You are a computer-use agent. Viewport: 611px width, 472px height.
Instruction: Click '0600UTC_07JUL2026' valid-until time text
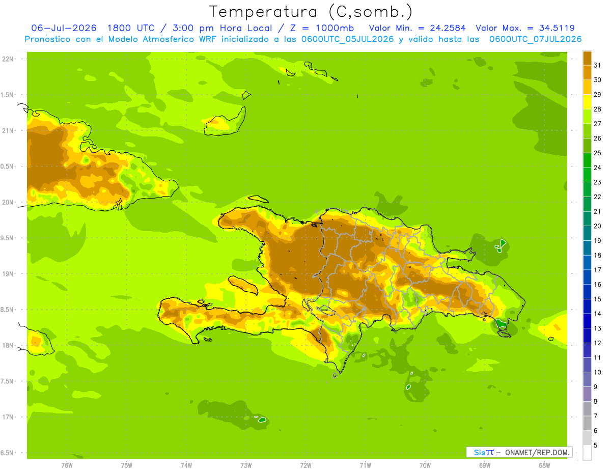[x=535, y=39]
